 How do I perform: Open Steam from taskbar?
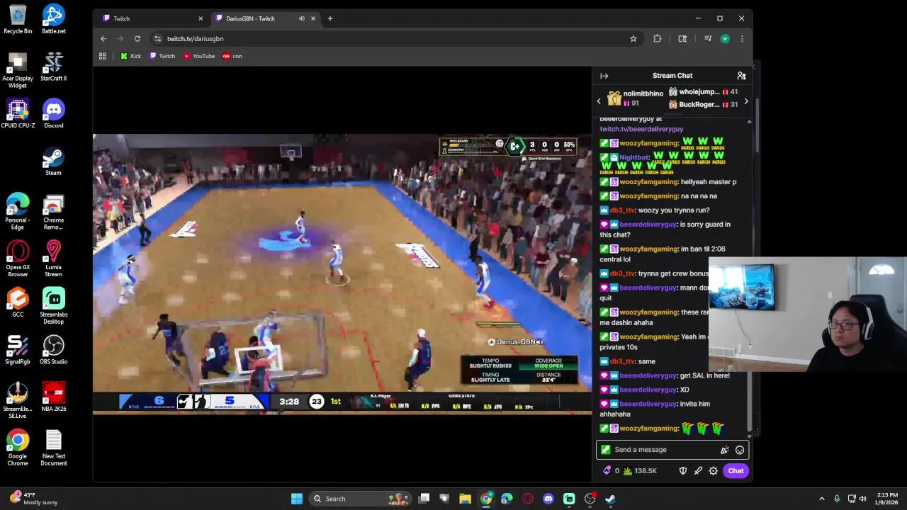(610, 499)
